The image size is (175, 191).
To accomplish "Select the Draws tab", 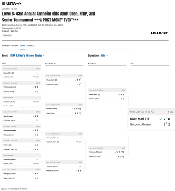I will point(22,46).
